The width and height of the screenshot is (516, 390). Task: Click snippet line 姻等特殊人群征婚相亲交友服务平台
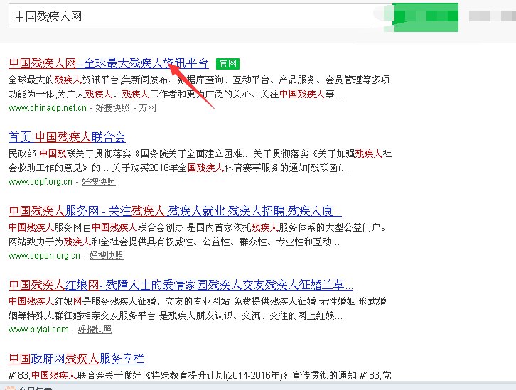pyautogui.click(x=176, y=316)
